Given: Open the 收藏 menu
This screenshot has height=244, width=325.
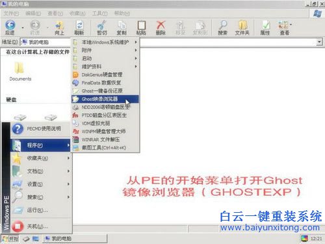Looking at the screenshot, I should pos(77,14).
